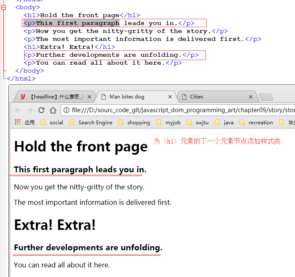Image resolution: width=295 pixels, height=277 pixels.
Task: Click the page icon on Cities tab
Action: click(184, 97)
